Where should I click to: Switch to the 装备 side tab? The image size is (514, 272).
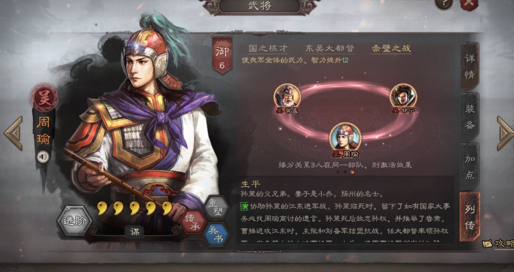[469, 117]
